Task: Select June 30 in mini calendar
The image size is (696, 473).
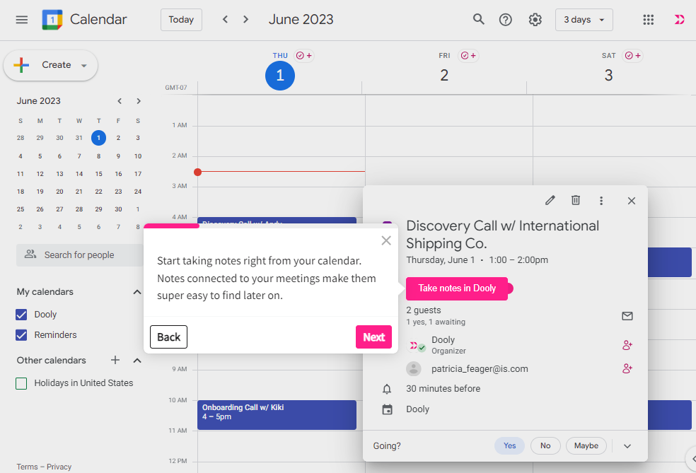Action: [118, 209]
